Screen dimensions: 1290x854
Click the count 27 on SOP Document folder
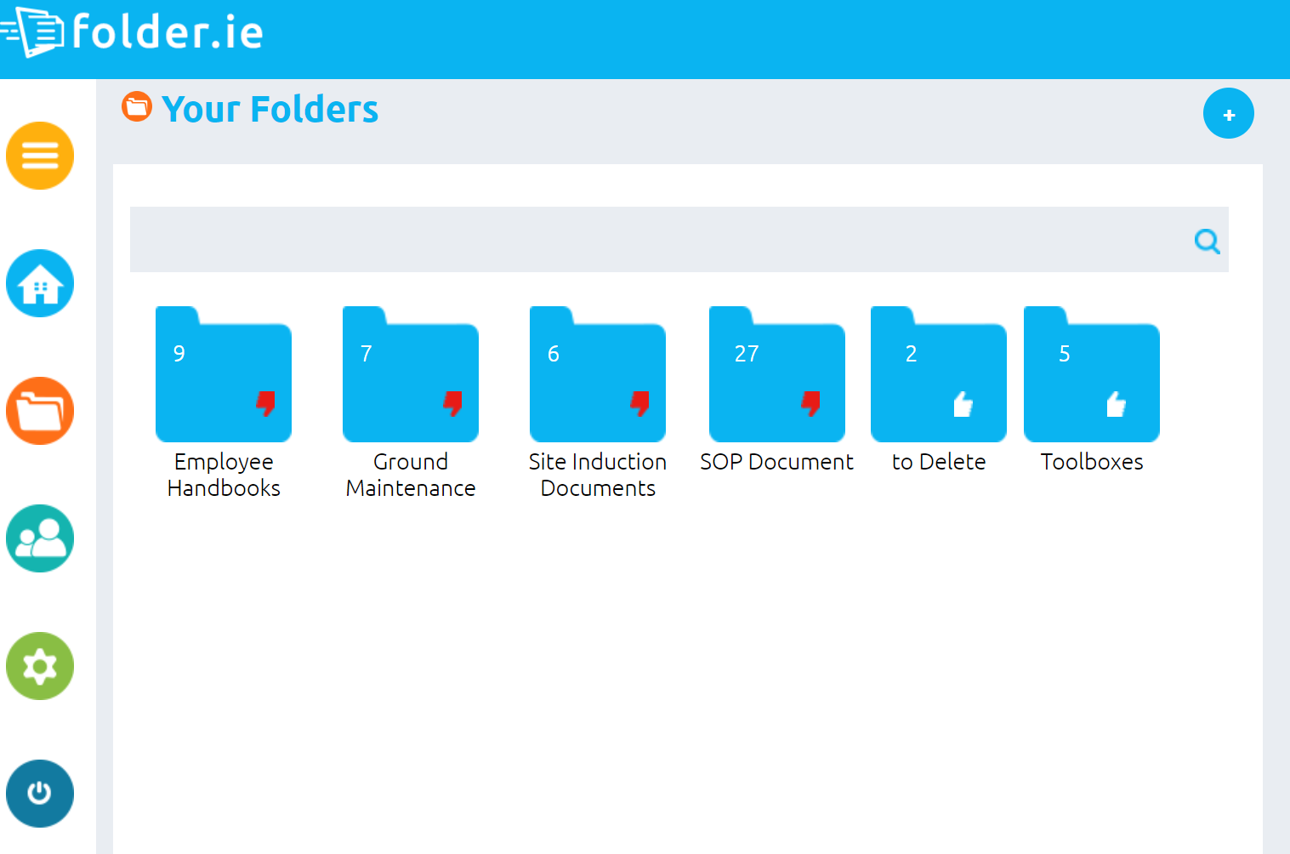[x=747, y=354]
